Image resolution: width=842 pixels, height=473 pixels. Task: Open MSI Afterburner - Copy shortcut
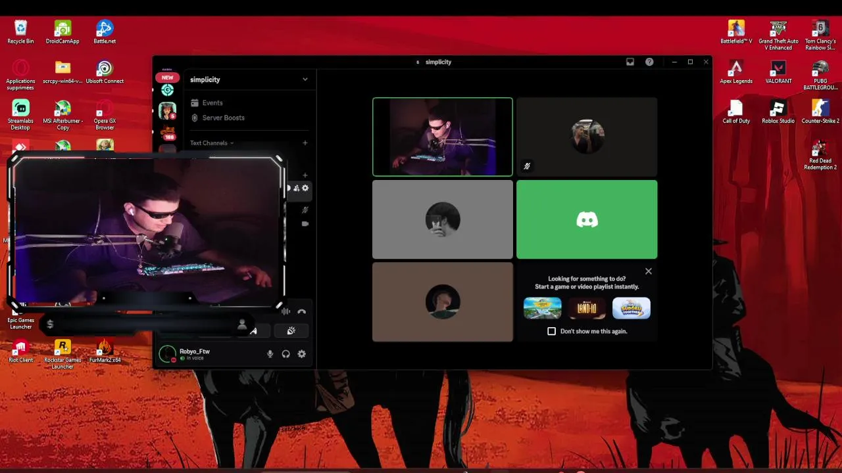coord(62,115)
